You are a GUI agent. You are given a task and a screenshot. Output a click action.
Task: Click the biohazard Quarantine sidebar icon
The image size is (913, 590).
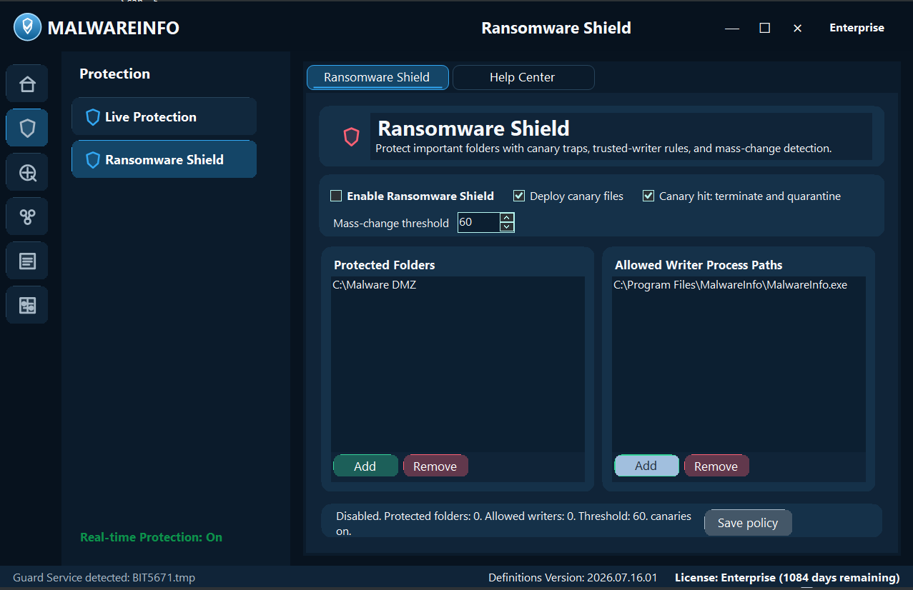point(27,217)
